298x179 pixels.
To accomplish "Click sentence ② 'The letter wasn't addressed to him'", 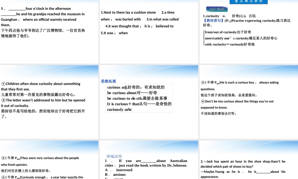I will (43, 100).
